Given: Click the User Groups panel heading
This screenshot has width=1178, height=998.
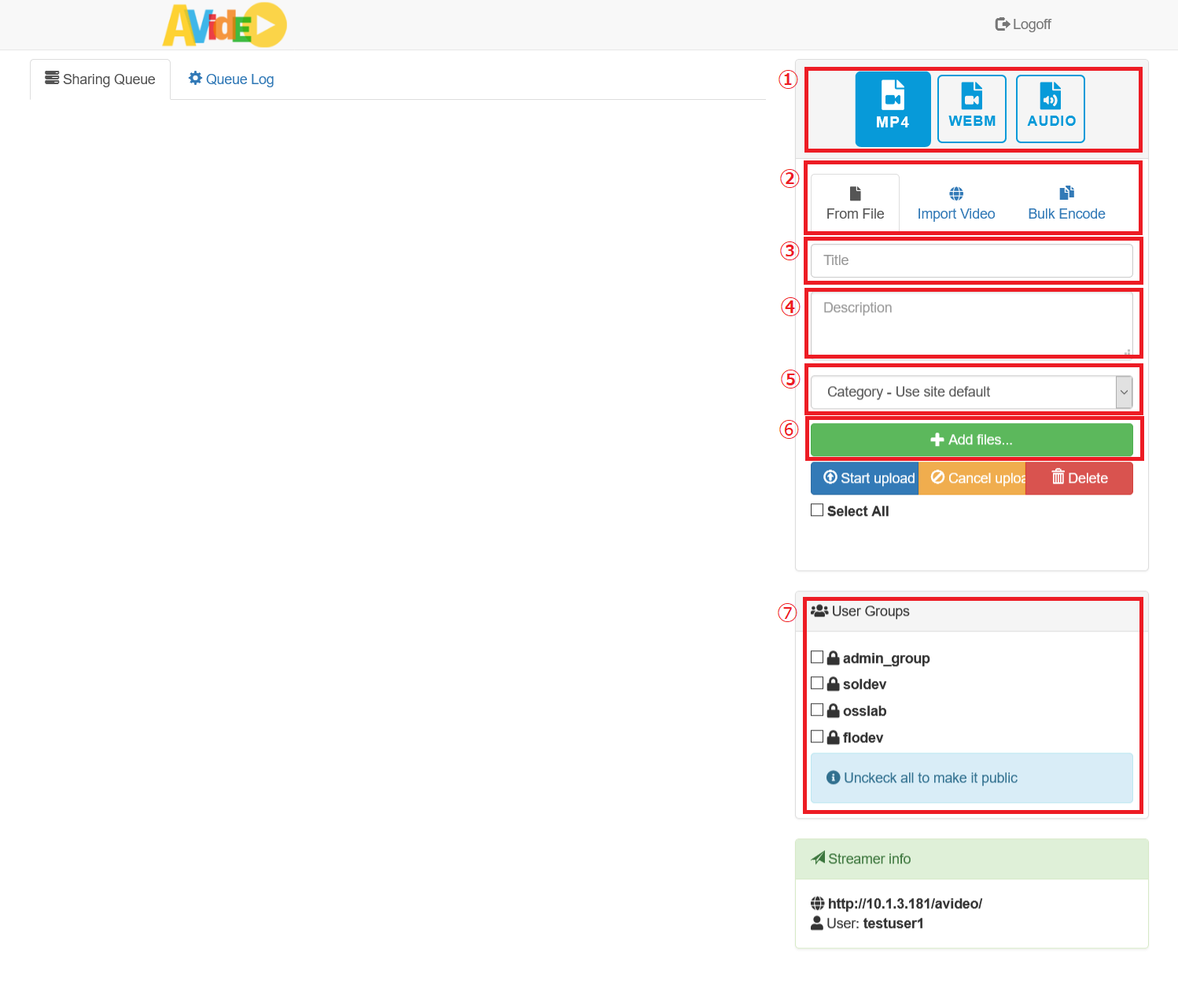Looking at the screenshot, I should 972,611.
